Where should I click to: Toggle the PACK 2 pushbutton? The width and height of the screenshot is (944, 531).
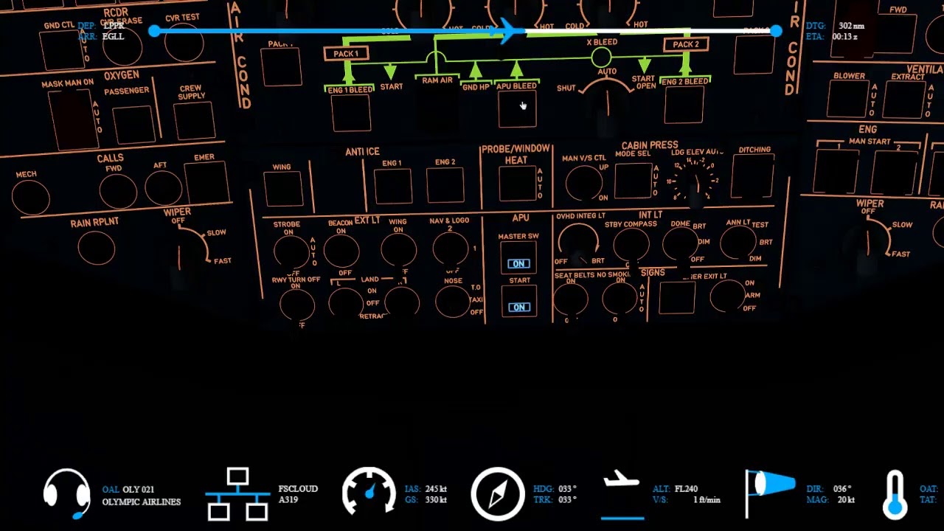click(754, 53)
